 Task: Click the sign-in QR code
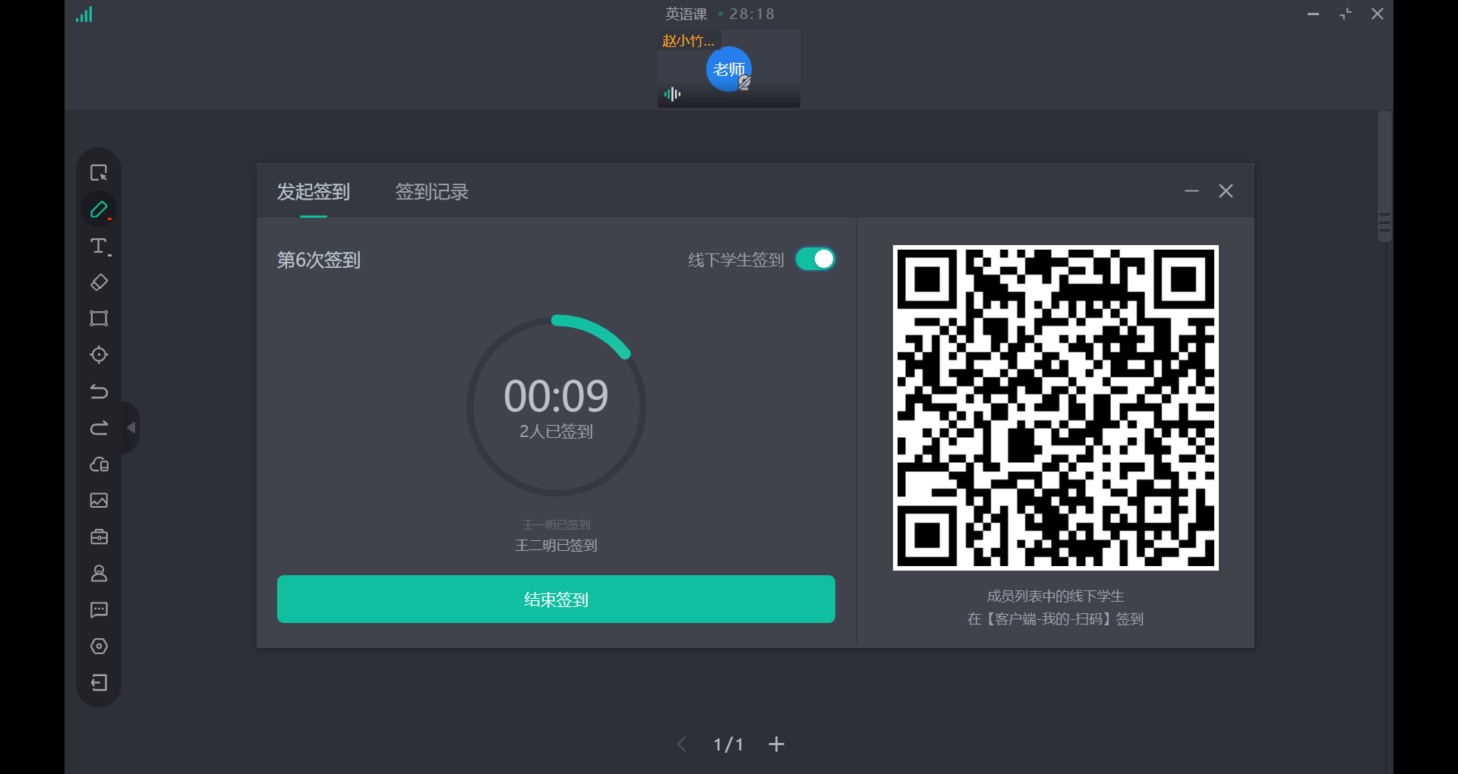click(x=1056, y=407)
